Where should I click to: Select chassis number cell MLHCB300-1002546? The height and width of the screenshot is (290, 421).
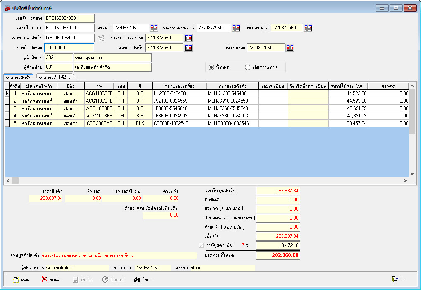pyautogui.click(x=233, y=123)
